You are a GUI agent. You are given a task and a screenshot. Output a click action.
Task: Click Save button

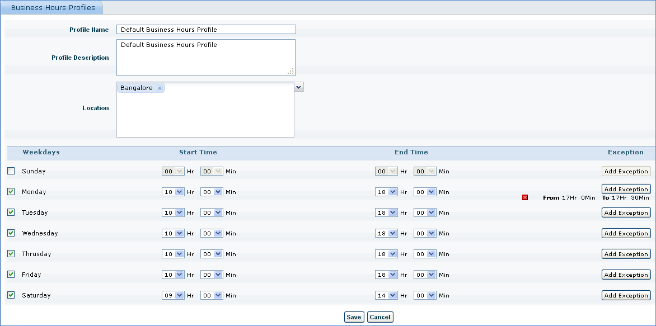point(354,317)
